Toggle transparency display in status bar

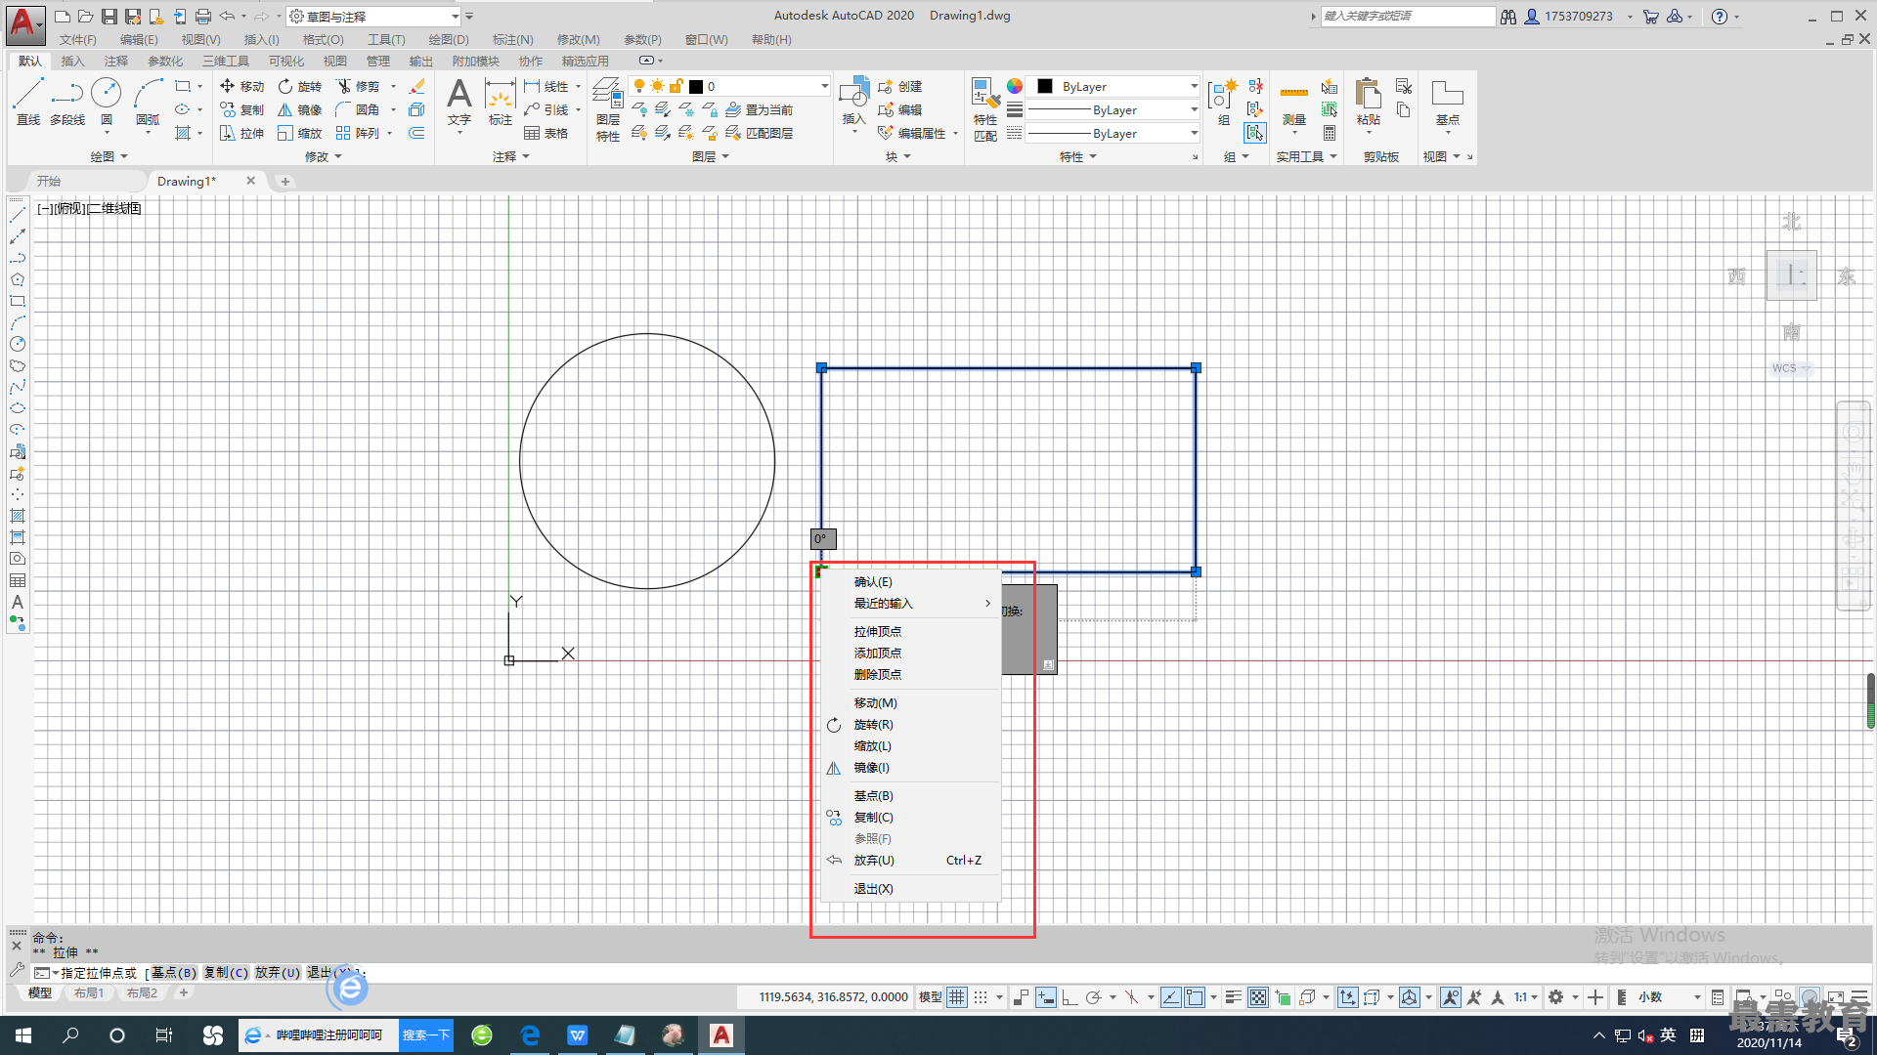tap(1258, 997)
